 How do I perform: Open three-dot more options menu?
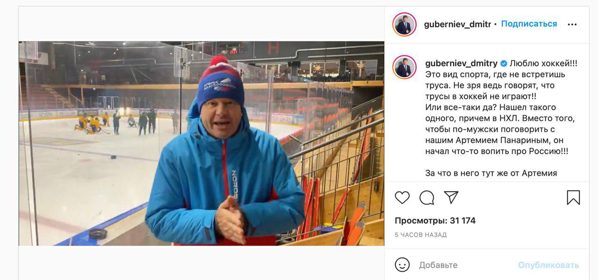pos(572,25)
